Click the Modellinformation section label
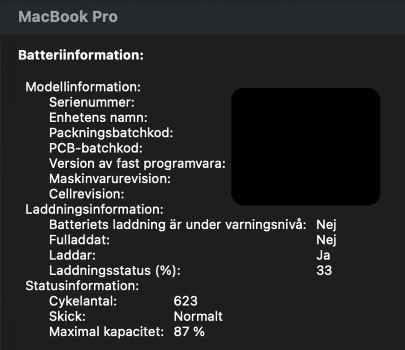This screenshot has width=405, height=350. pos(83,87)
